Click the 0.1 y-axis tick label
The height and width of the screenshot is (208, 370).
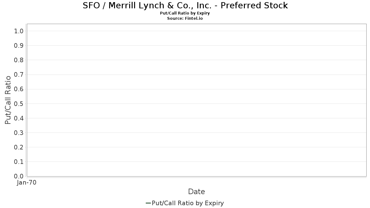pos(19,162)
